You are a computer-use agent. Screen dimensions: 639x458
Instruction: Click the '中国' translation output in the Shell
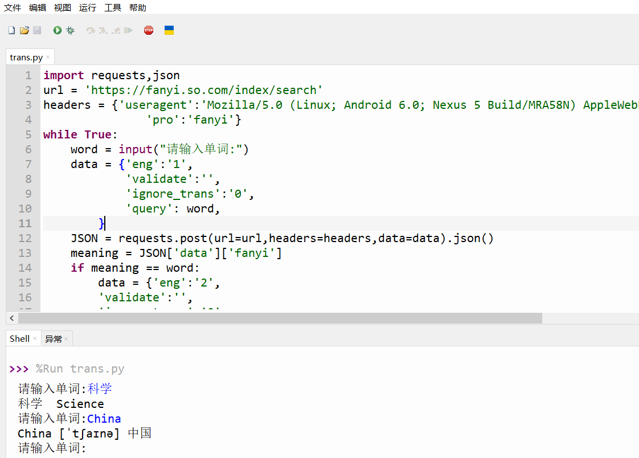point(140,433)
